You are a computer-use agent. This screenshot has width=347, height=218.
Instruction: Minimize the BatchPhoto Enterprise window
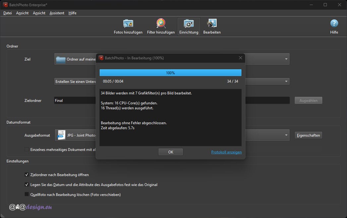click(311, 5)
